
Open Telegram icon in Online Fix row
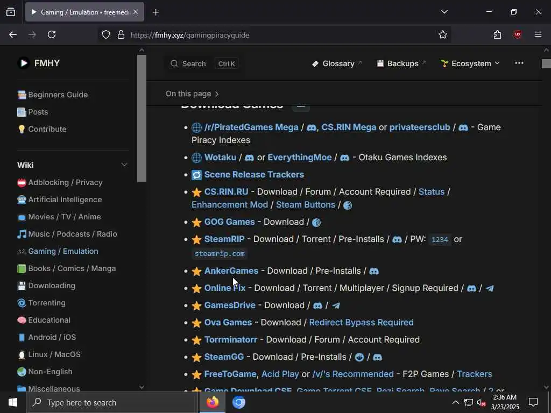tap(490, 288)
